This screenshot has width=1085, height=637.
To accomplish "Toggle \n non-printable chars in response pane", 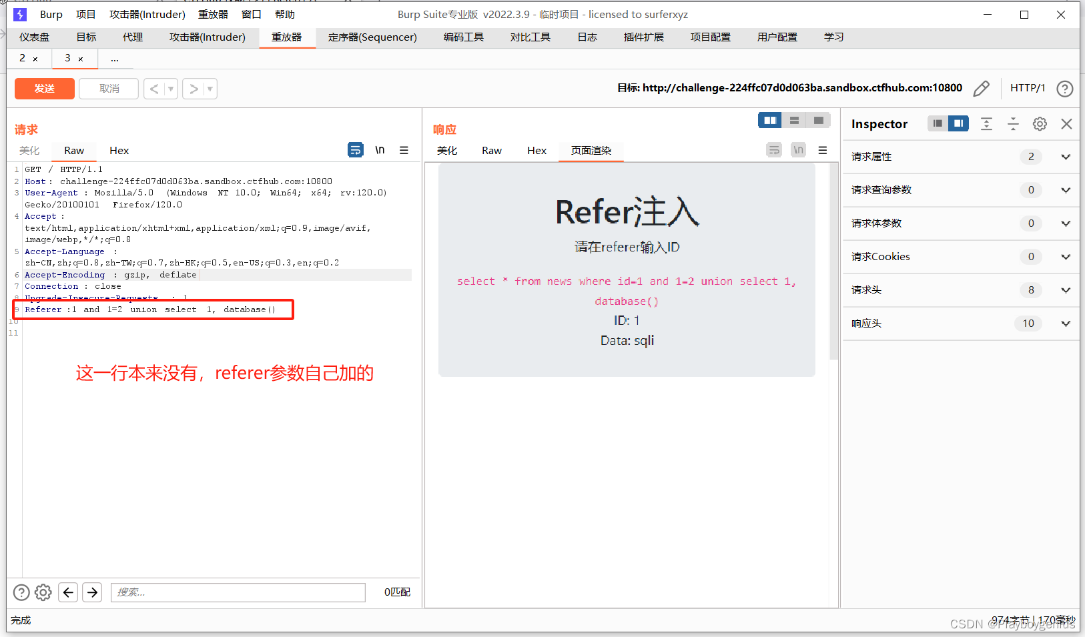I will pos(798,150).
